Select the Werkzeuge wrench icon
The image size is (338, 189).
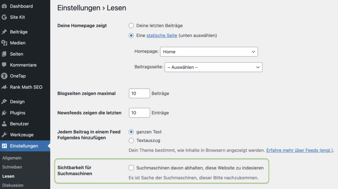click(x=4, y=135)
